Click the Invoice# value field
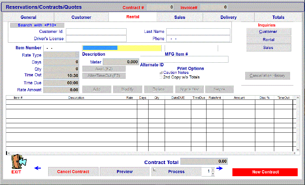The image size is (305, 185). (x=214, y=7)
